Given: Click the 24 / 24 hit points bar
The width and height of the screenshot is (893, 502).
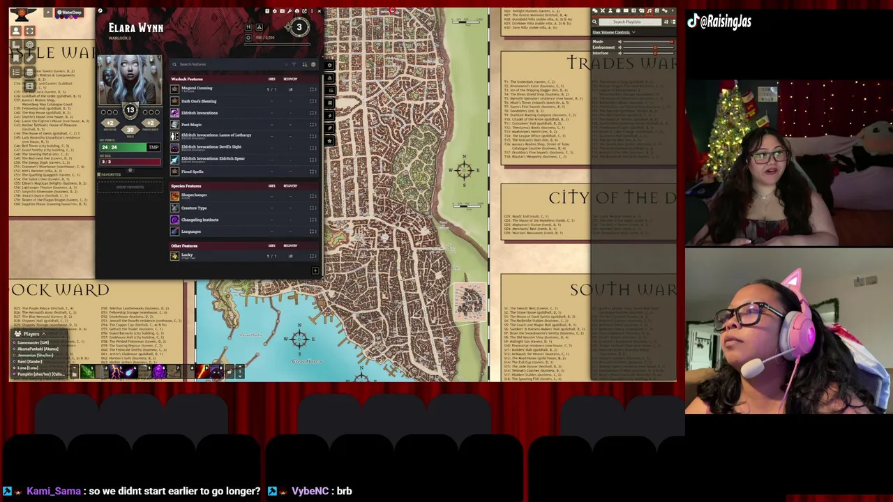Looking at the screenshot, I should (x=123, y=147).
